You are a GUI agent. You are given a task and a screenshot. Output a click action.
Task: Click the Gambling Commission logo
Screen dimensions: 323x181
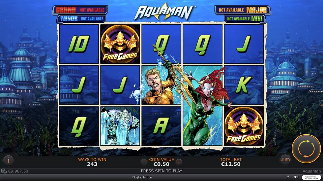(x=311, y=177)
